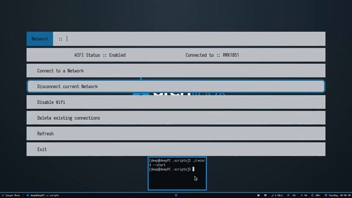
Task: Select Connect to a Network entry
Action: (x=176, y=71)
